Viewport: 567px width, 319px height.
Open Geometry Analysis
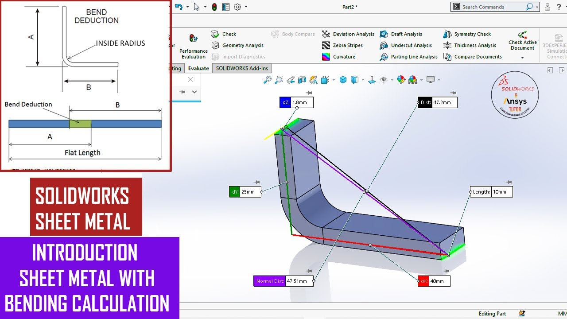(x=237, y=45)
